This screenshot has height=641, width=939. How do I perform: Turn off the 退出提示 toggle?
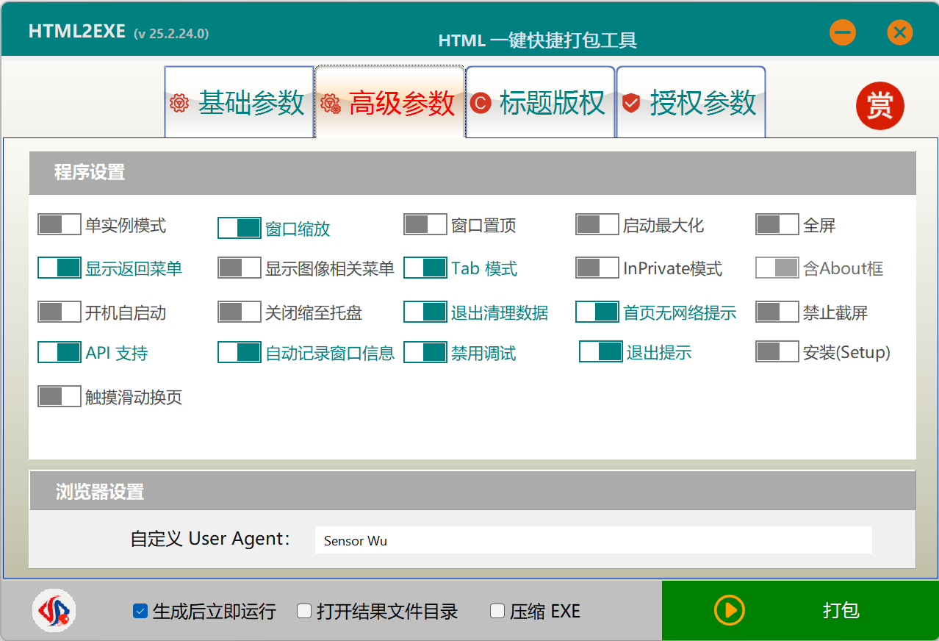pos(600,351)
